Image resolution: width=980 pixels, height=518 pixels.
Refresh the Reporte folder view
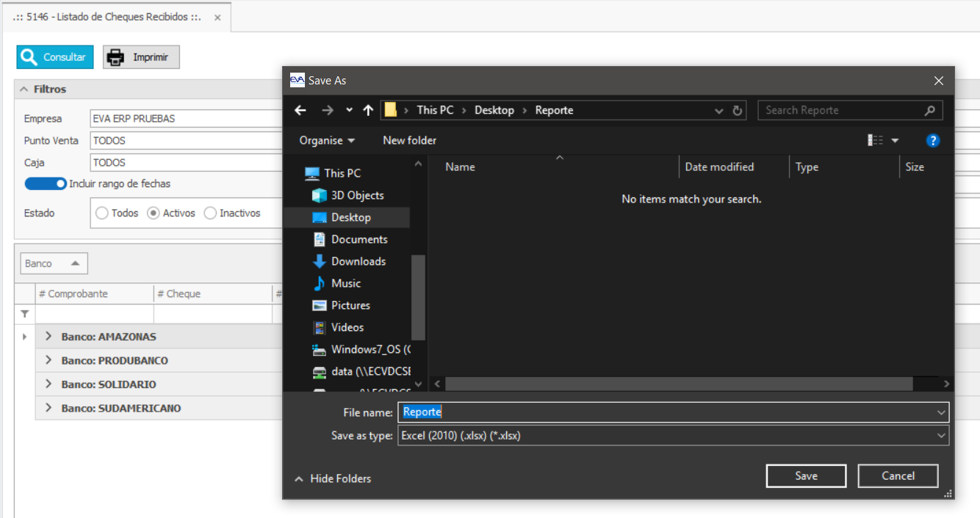pos(738,111)
